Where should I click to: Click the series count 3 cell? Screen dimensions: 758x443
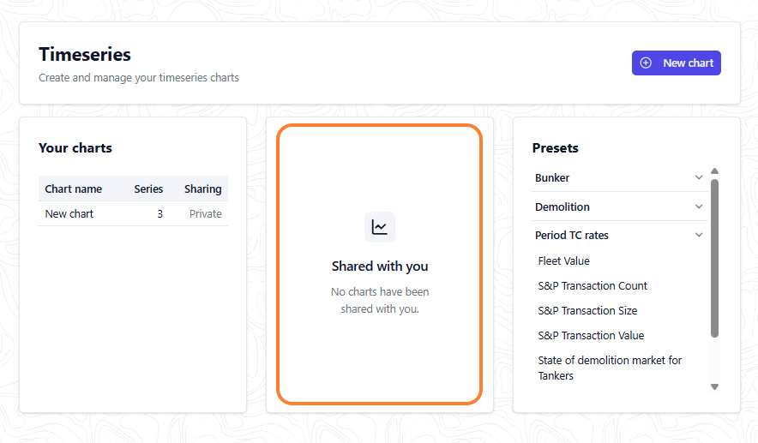pyautogui.click(x=160, y=213)
